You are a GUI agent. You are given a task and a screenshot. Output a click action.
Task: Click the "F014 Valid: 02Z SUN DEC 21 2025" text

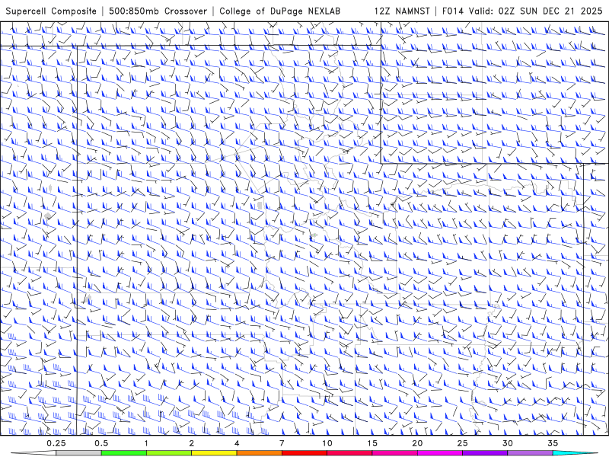(x=522, y=11)
